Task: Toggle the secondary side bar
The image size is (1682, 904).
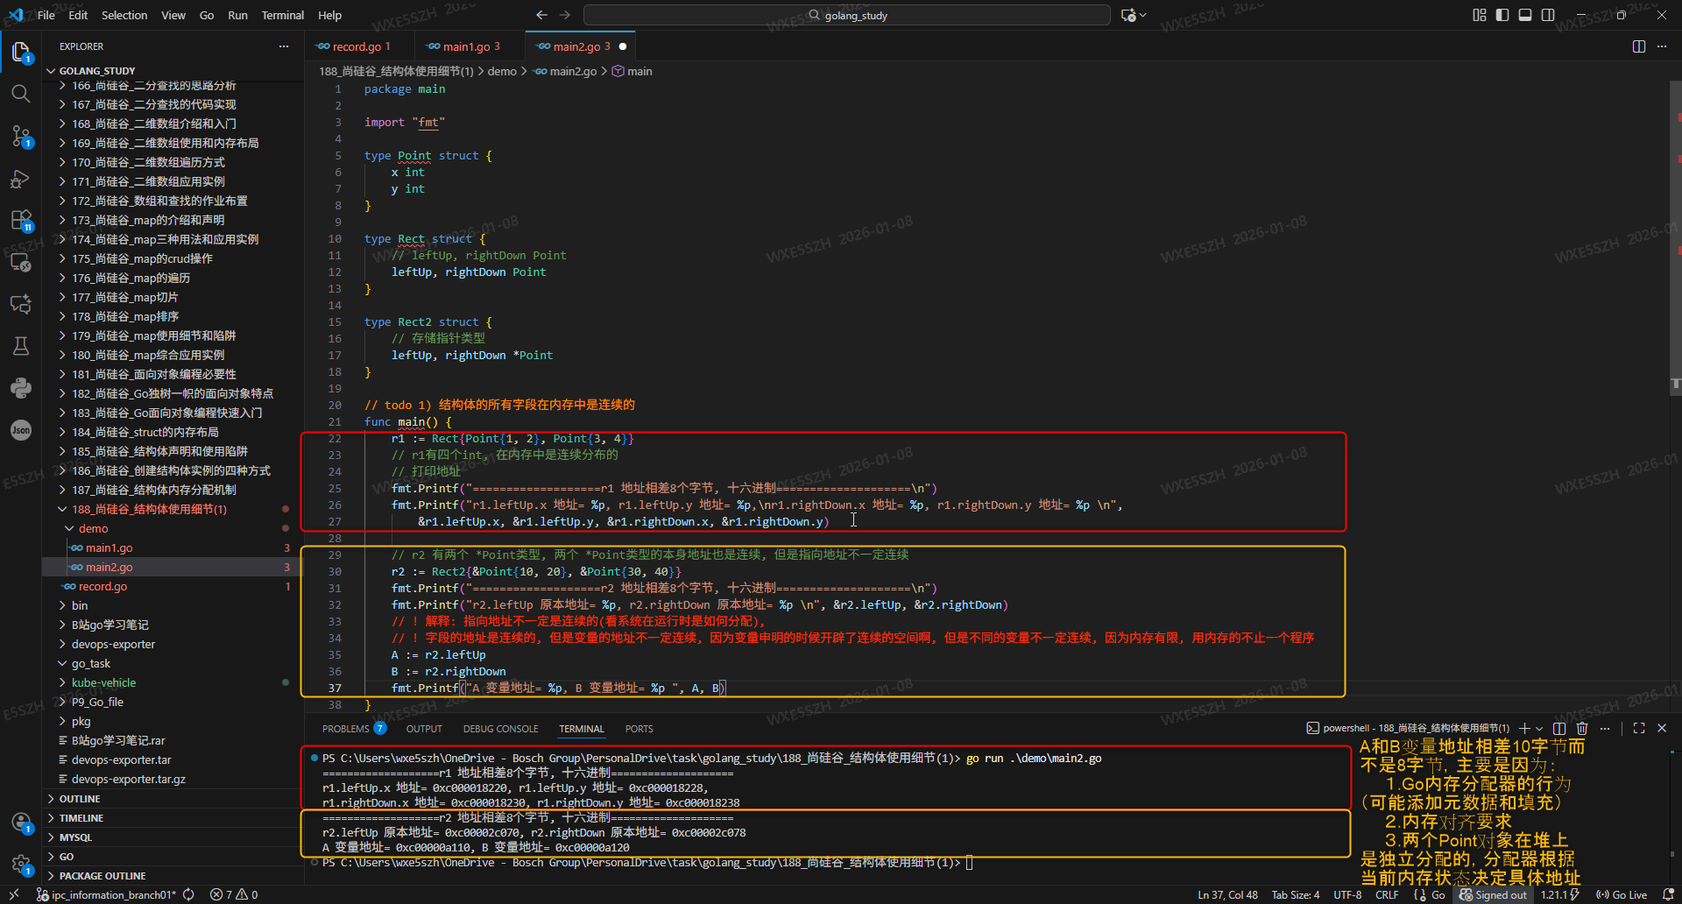Action: [1548, 15]
